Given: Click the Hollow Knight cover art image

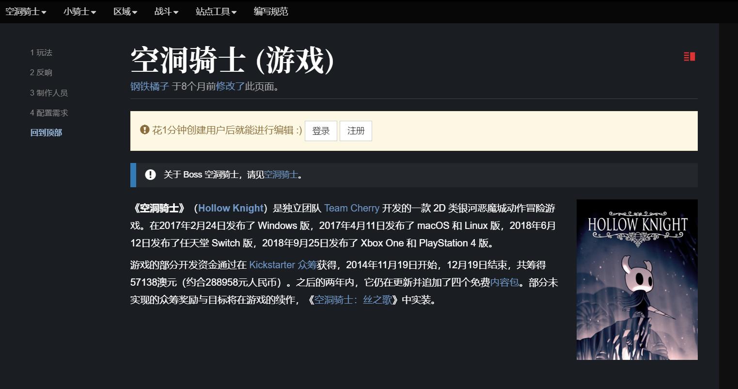Looking at the screenshot, I should click(636, 279).
